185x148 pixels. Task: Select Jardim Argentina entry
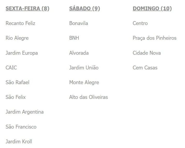tap(25, 112)
